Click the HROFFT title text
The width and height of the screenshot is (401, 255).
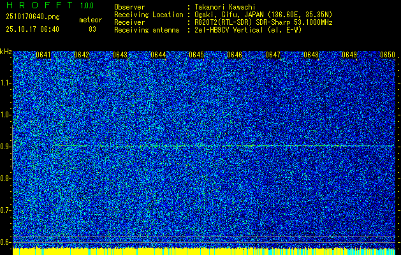click(40, 5)
